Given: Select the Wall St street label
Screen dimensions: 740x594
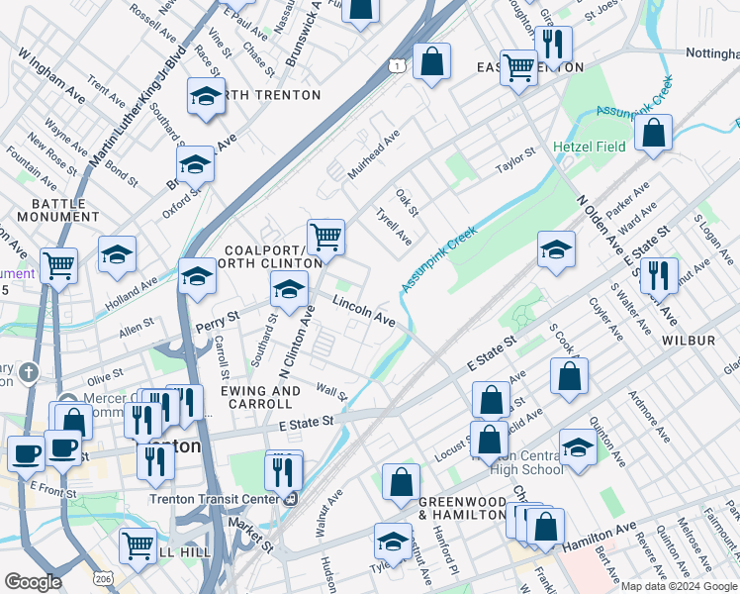Looking at the screenshot, I should (331, 391).
